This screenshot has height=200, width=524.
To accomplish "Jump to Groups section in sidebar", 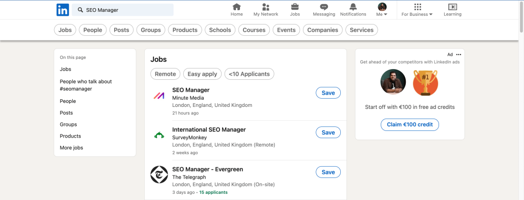I will [68, 124].
